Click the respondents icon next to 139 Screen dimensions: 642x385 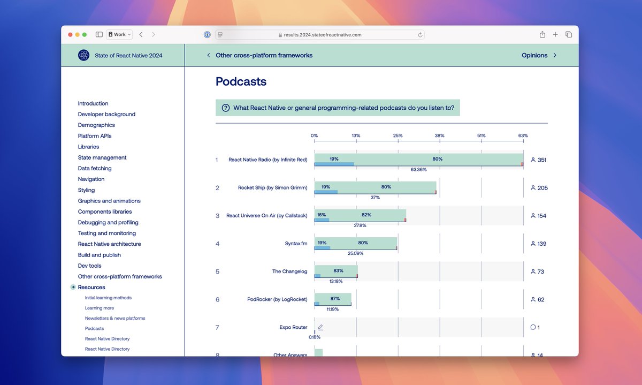point(533,244)
